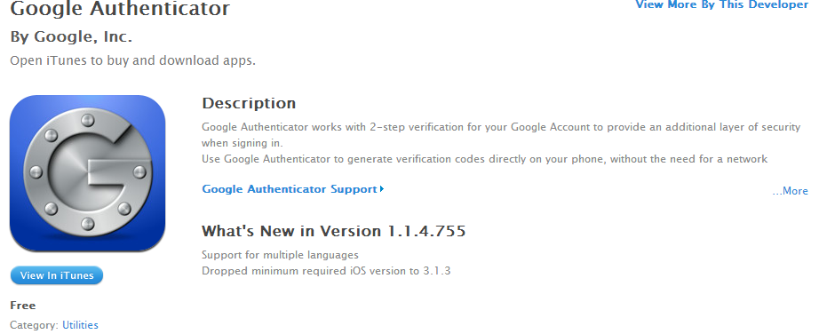Click the Description heading
The width and height of the screenshot is (819, 334).
249,103
